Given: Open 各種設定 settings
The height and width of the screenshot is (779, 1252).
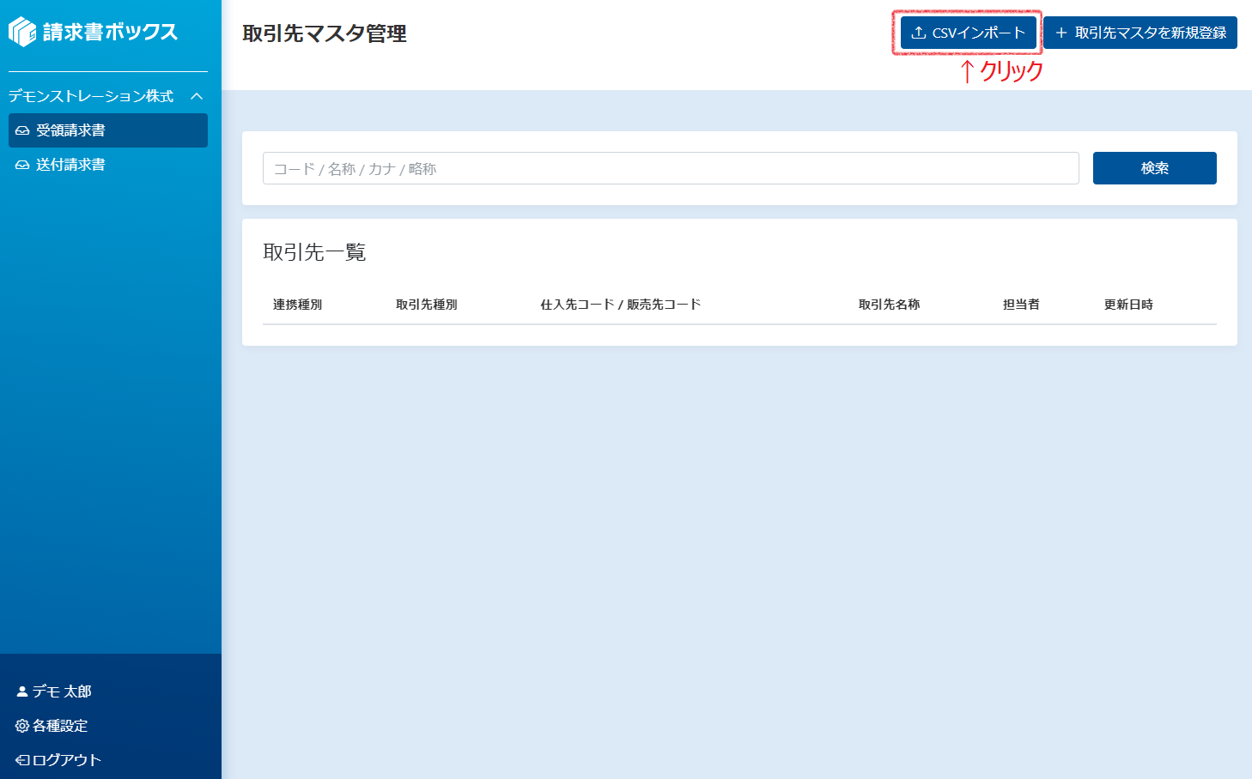Looking at the screenshot, I should [52, 726].
